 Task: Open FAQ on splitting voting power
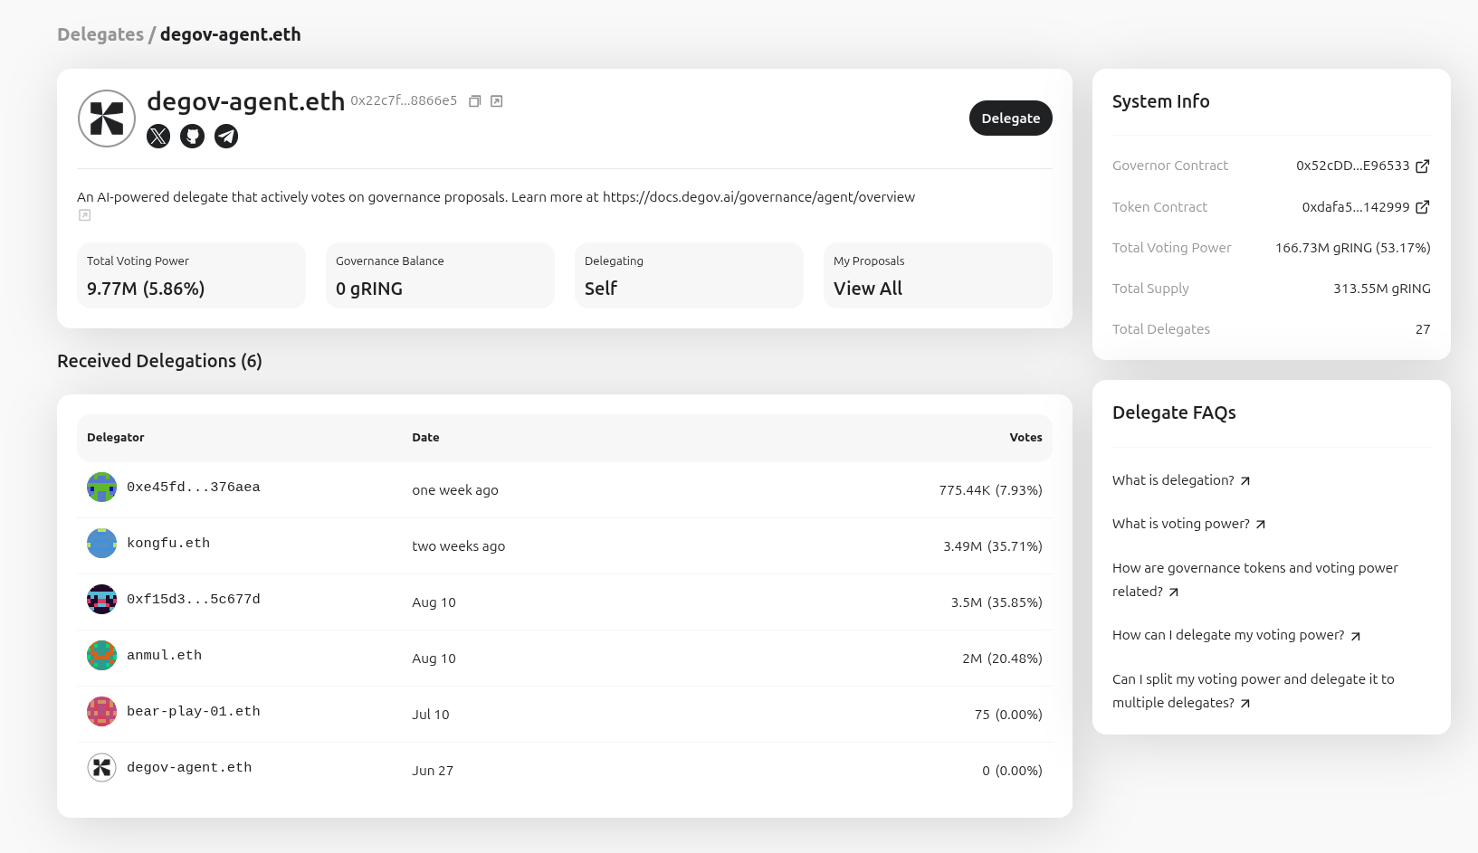coord(1253,691)
